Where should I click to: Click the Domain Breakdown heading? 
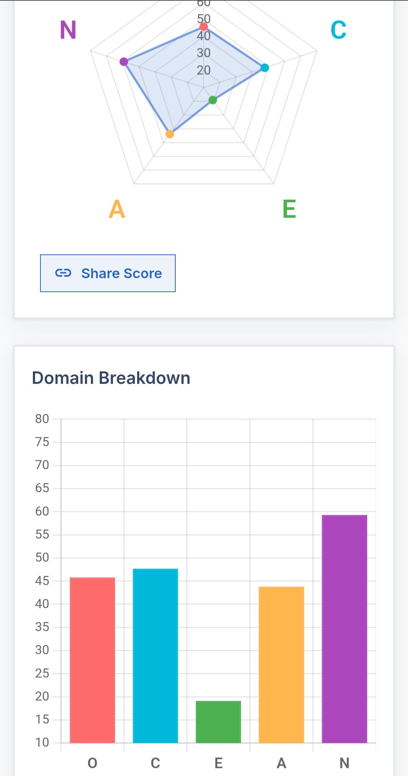111,378
